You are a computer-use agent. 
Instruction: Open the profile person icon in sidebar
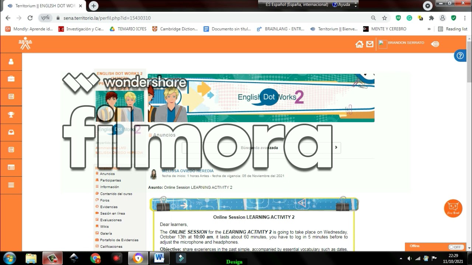(11, 62)
